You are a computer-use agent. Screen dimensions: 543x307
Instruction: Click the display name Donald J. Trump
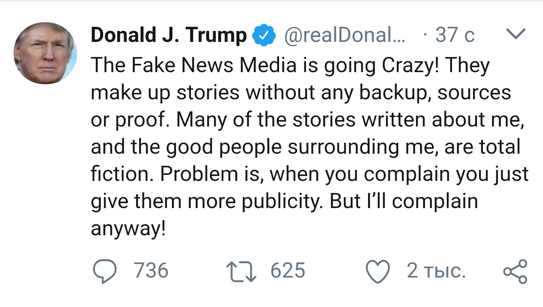pos(168,35)
